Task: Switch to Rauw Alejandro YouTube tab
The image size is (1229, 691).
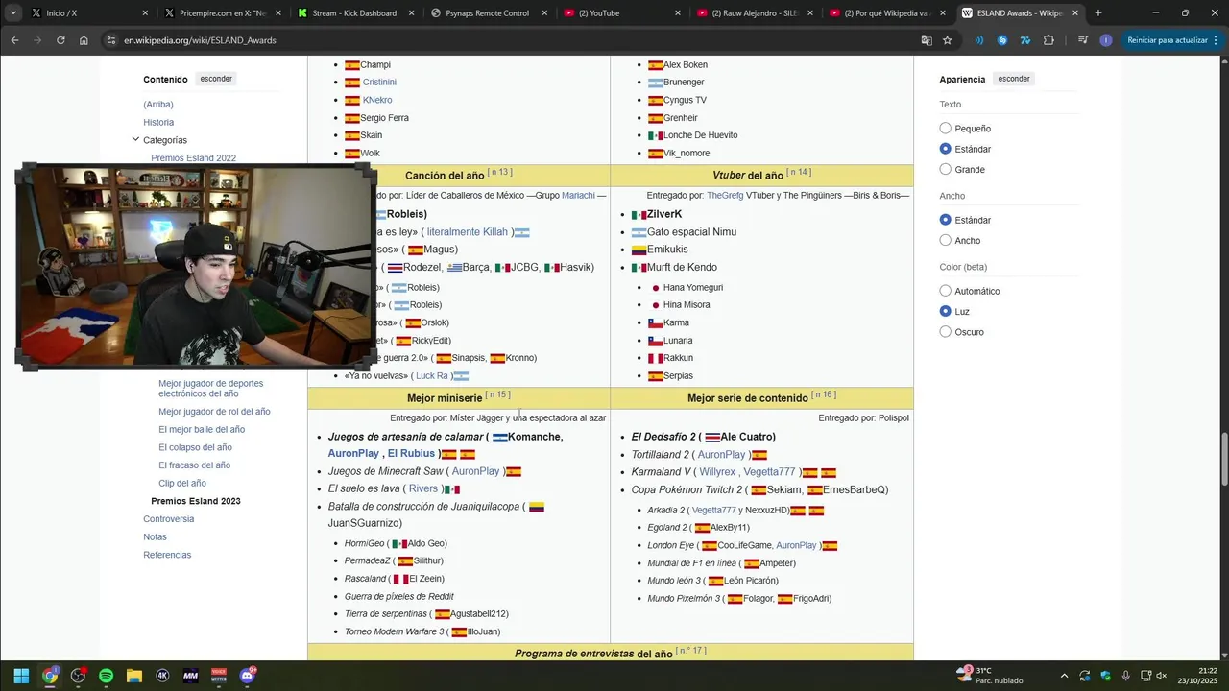Action: point(754,13)
